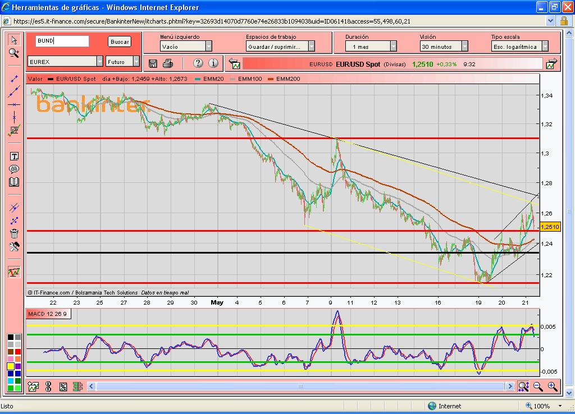Activate the magnifier zoom tool
575x414 pixels.
(x=14, y=53)
